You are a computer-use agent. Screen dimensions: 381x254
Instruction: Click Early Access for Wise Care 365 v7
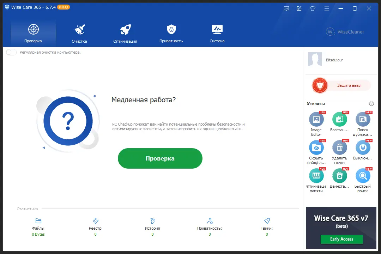341,239
